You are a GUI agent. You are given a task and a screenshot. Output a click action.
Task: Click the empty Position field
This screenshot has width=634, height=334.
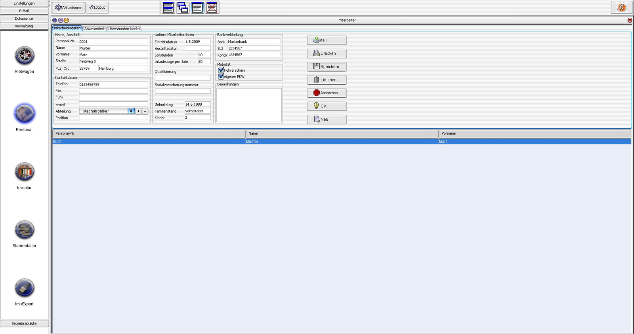point(113,118)
